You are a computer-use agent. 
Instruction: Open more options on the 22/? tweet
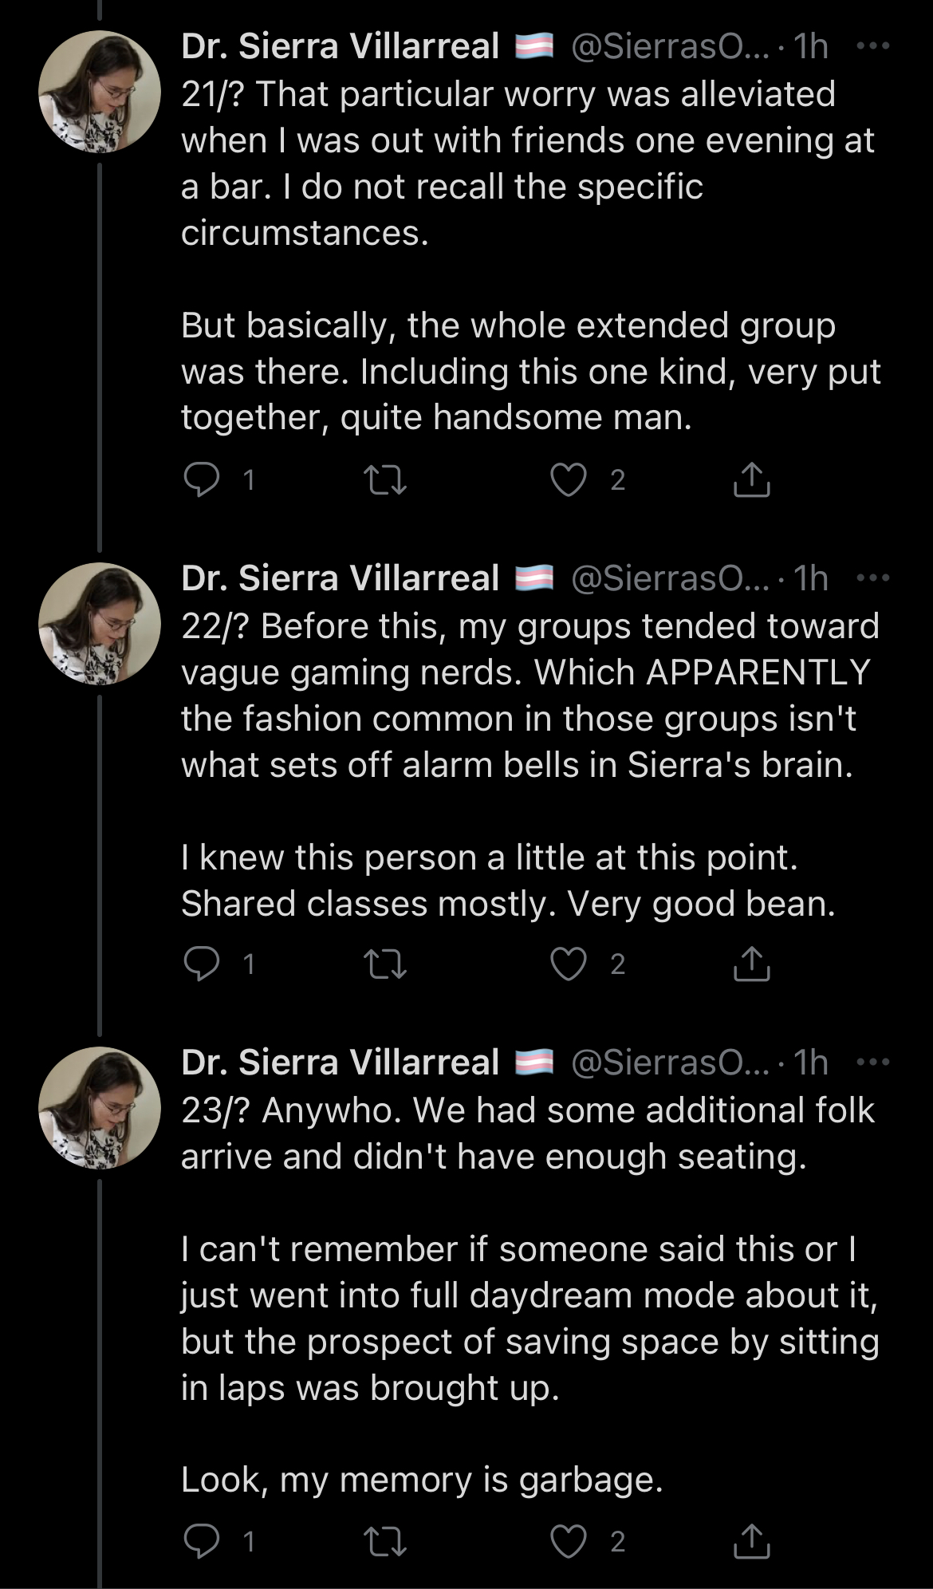tap(872, 578)
